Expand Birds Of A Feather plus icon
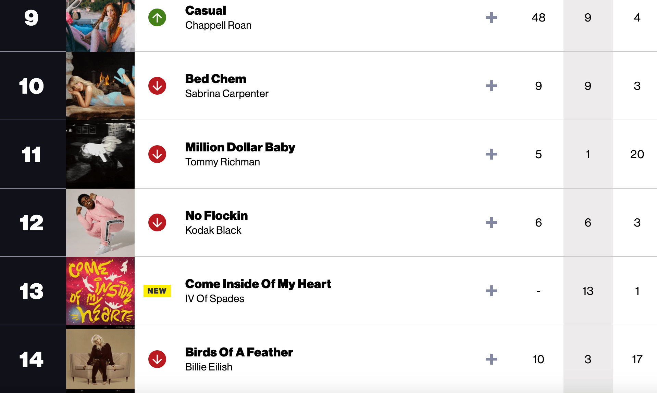 [x=491, y=359]
